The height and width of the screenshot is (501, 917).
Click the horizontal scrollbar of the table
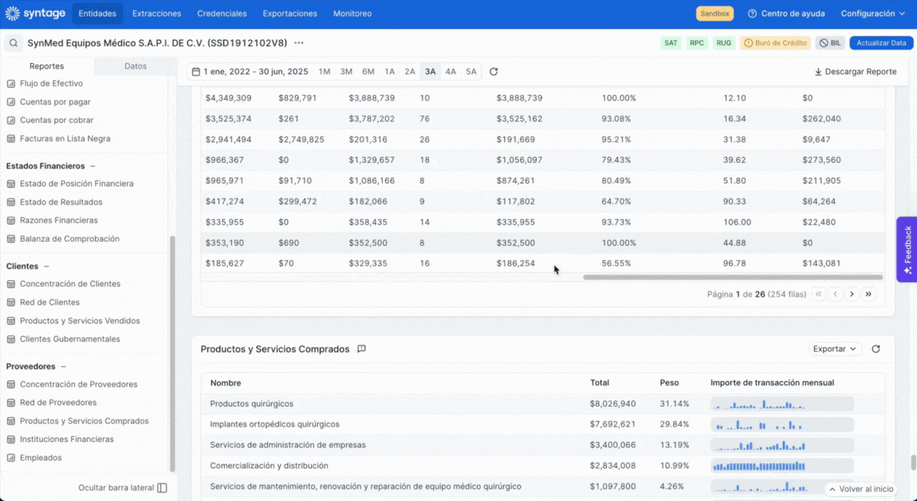coord(733,278)
